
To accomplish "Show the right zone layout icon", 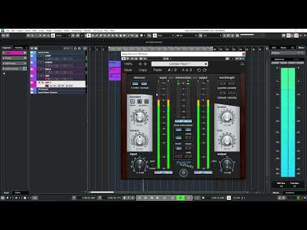I will click(x=297, y=36).
